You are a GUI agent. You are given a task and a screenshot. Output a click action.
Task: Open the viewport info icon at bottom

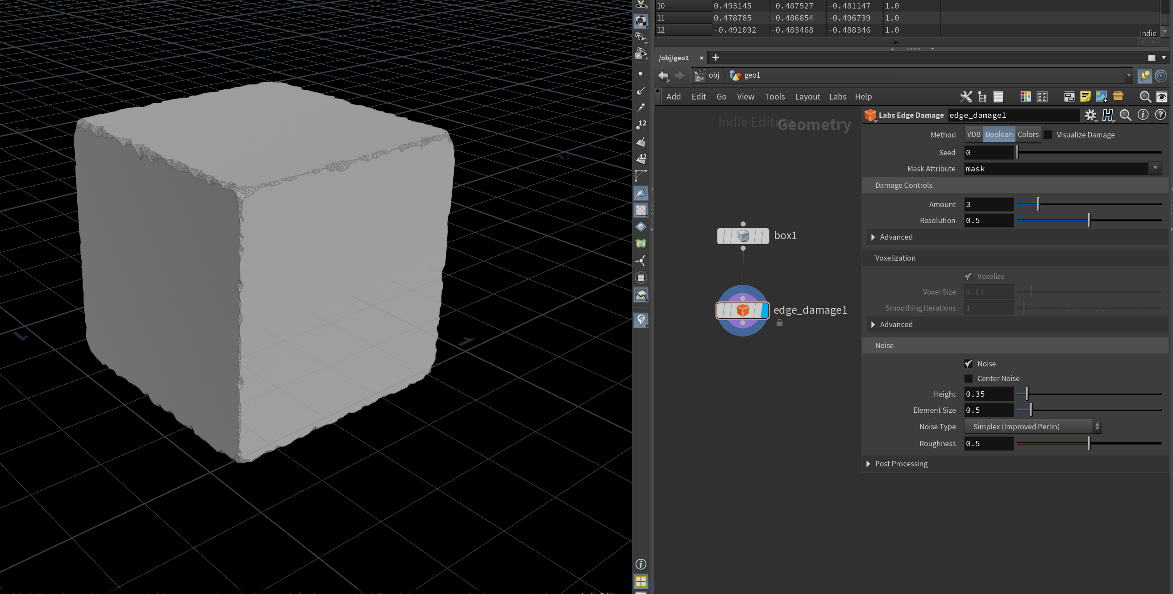(641, 564)
